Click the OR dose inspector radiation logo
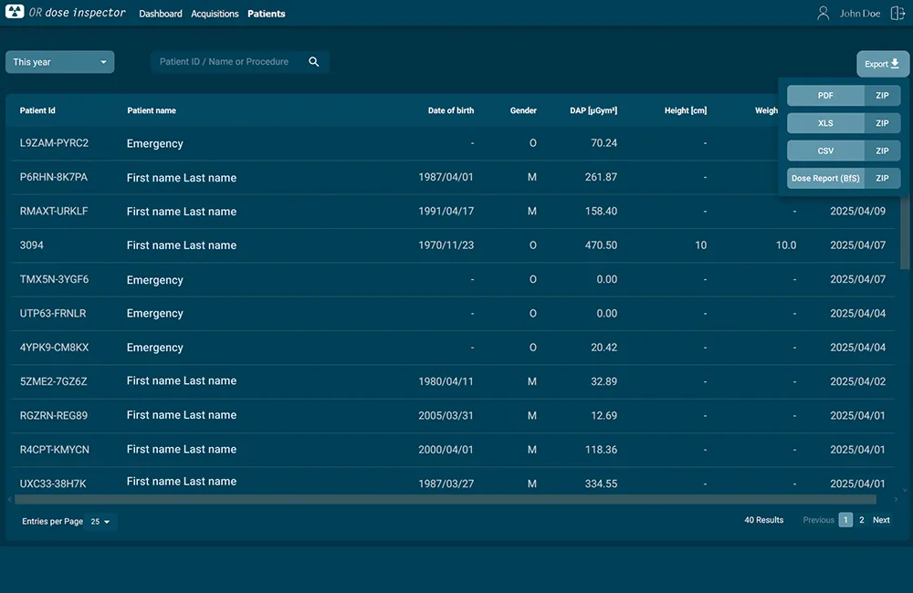The width and height of the screenshot is (913, 593). tap(15, 13)
